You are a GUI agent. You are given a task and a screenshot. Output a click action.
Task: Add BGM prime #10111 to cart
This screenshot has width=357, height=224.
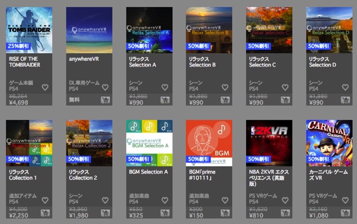pos(225,213)
